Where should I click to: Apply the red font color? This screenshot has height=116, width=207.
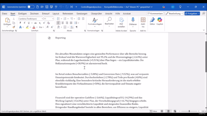(34, 27)
